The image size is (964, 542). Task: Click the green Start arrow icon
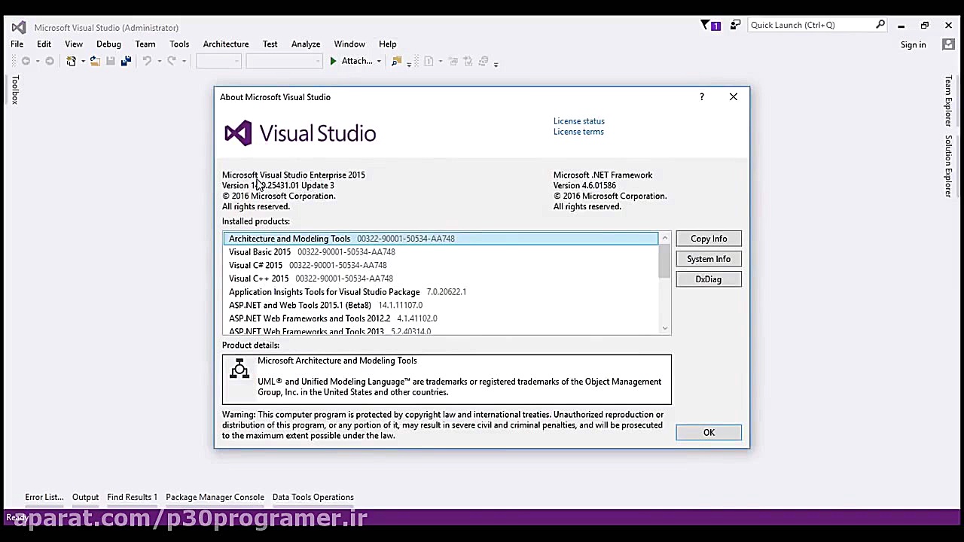[333, 61]
